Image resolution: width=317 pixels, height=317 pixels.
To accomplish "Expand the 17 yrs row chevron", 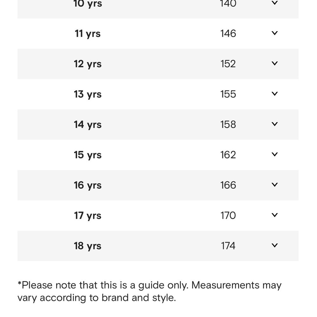I will click(x=274, y=215).
